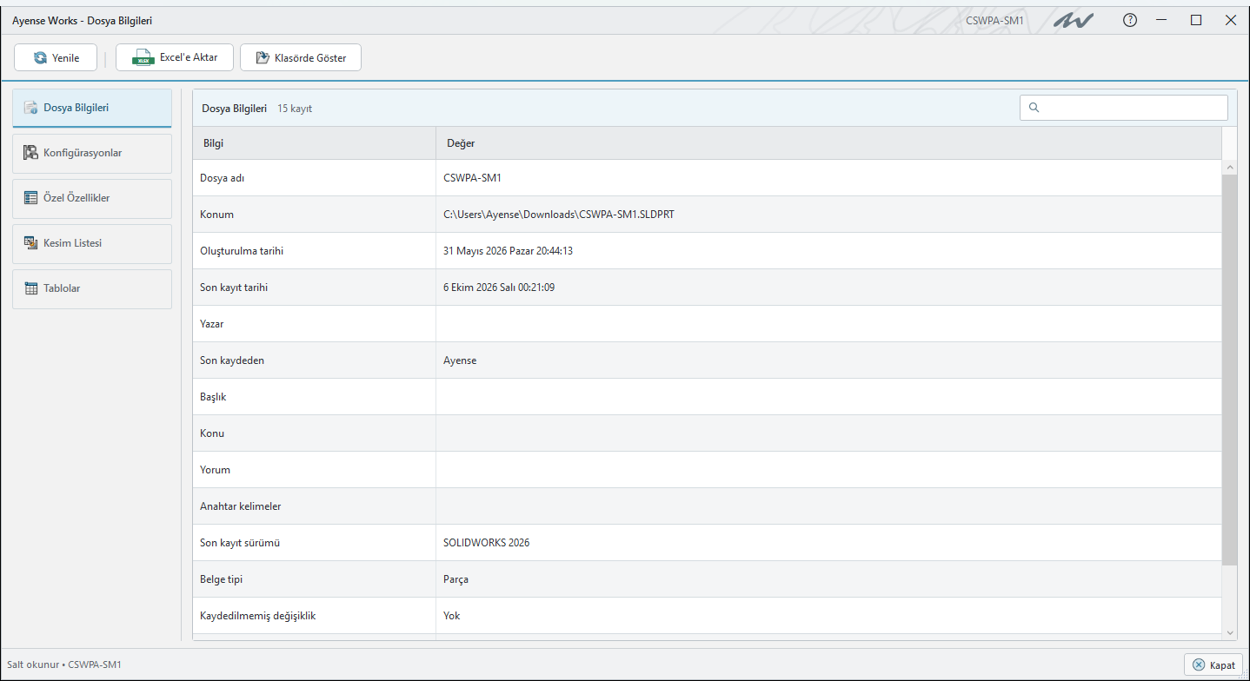
Task: Open the Dosya Bilgileri tab
Action: pyautogui.click(x=92, y=108)
